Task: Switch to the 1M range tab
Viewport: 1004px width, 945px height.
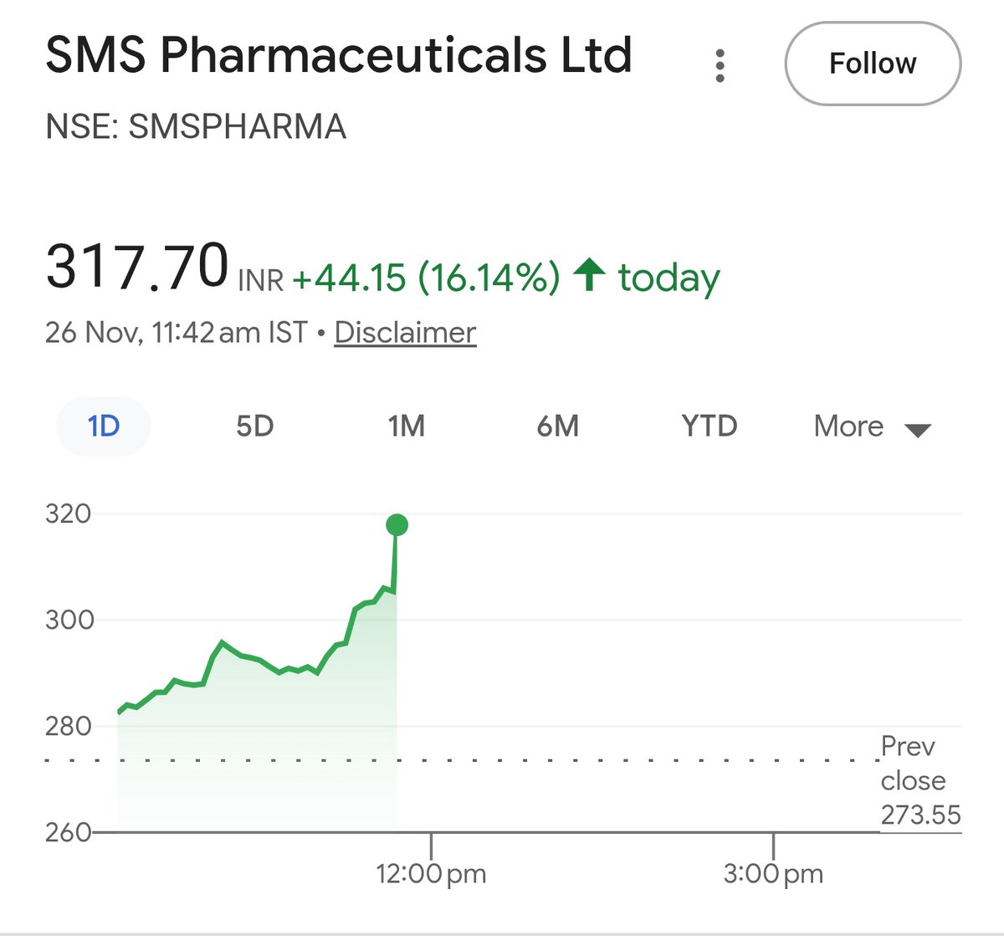Action: 406,427
